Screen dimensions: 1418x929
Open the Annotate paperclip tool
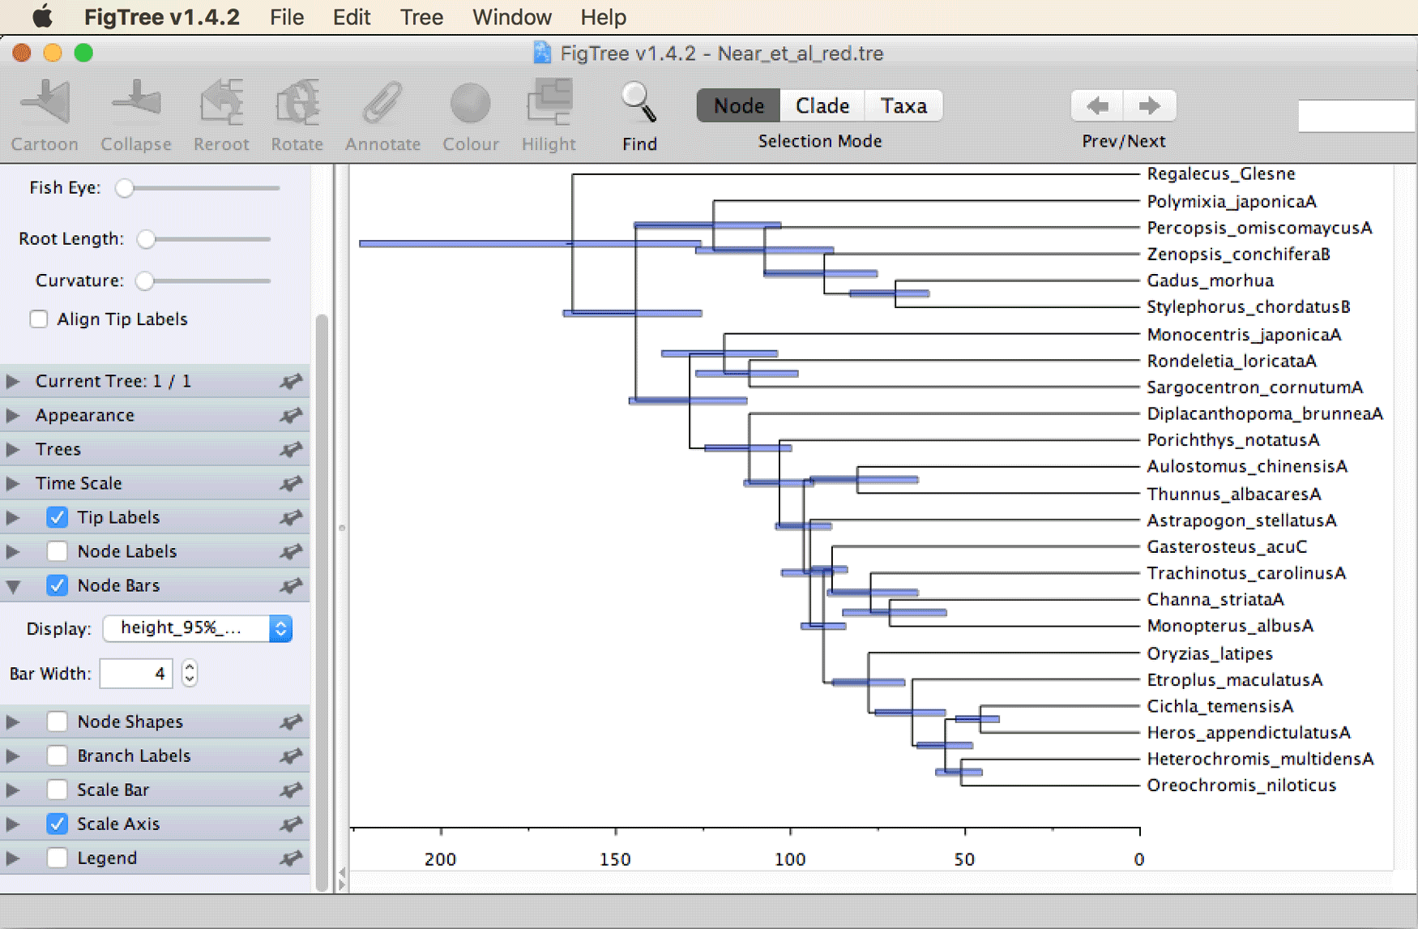click(382, 103)
